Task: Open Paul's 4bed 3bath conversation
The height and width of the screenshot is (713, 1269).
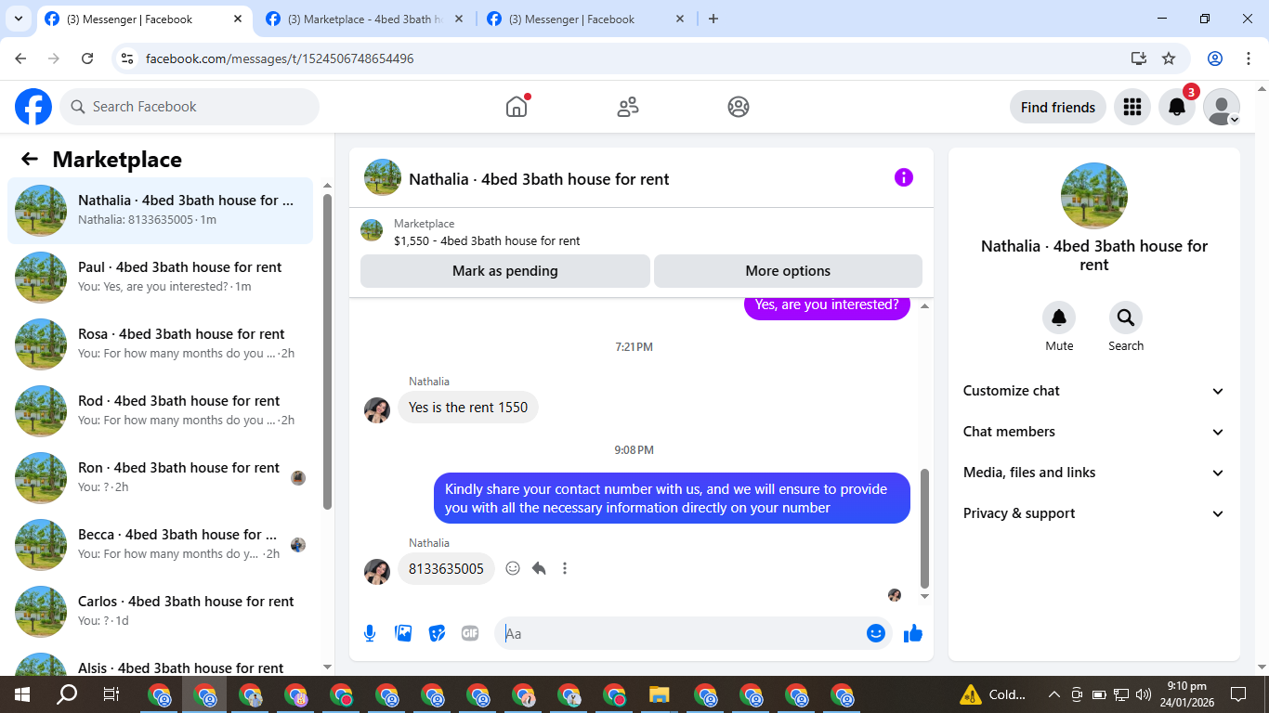Action: click(x=160, y=277)
